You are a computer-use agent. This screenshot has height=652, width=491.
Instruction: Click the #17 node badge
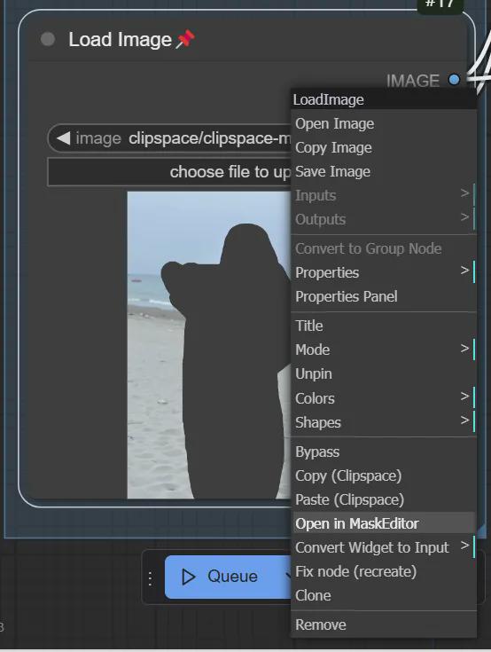tap(440, 5)
